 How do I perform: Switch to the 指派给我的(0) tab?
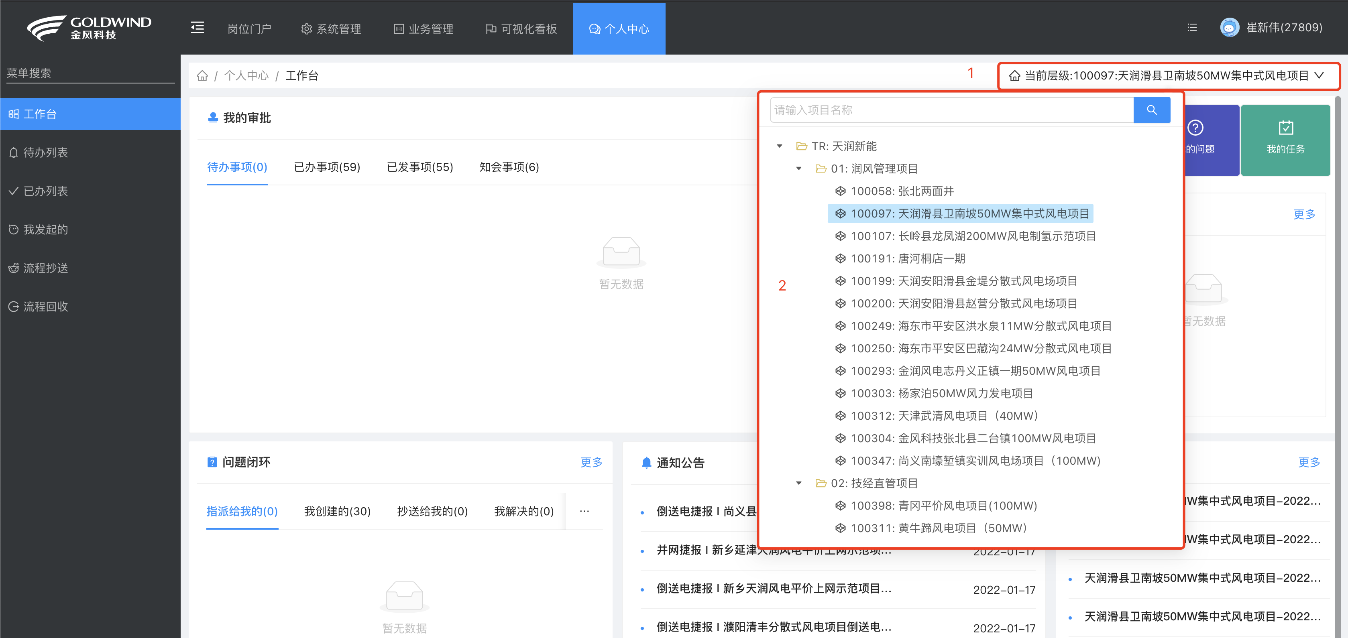pos(242,511)
